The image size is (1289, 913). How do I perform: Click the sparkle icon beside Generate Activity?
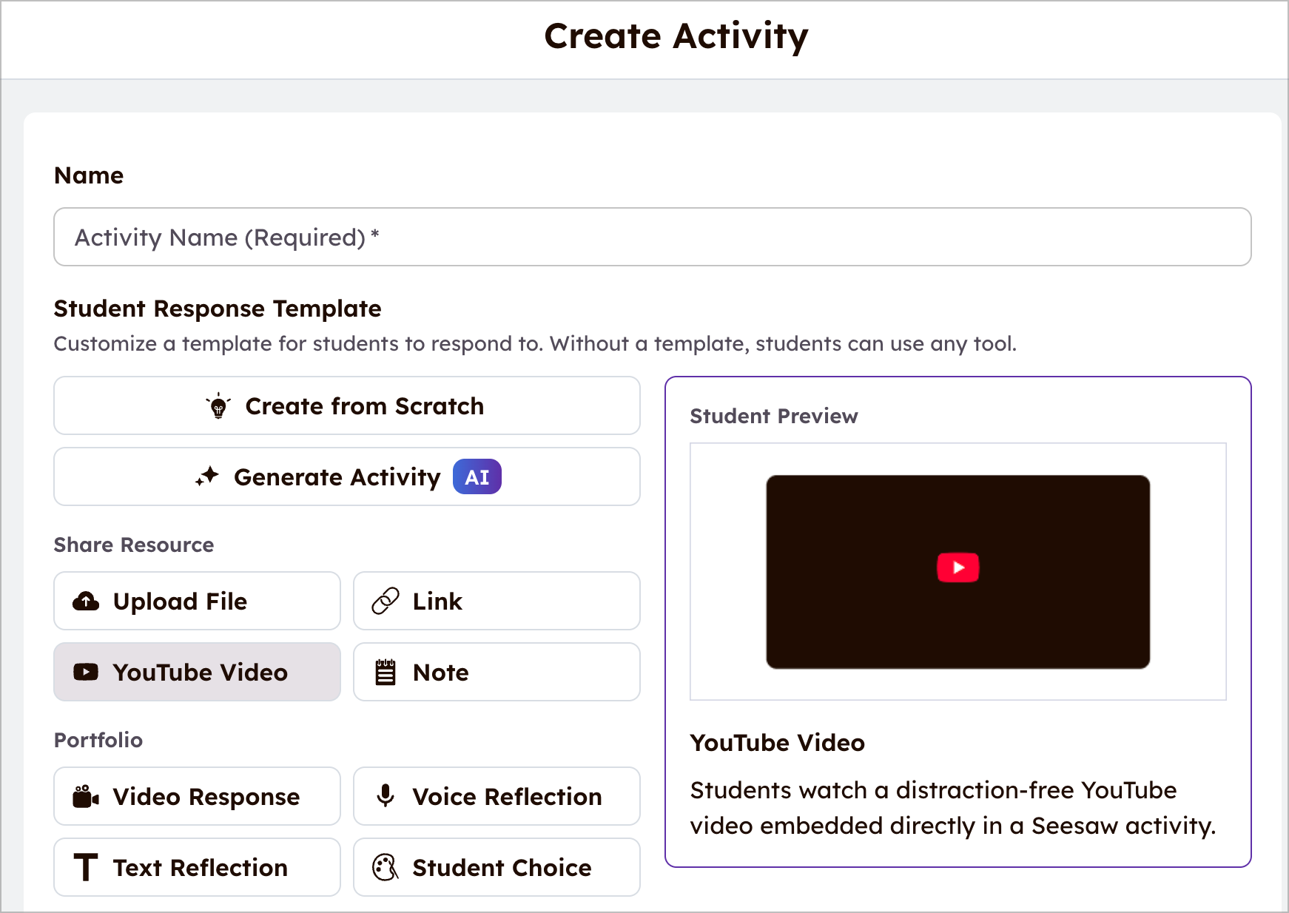pyautogui.click(x=207, y=476)
